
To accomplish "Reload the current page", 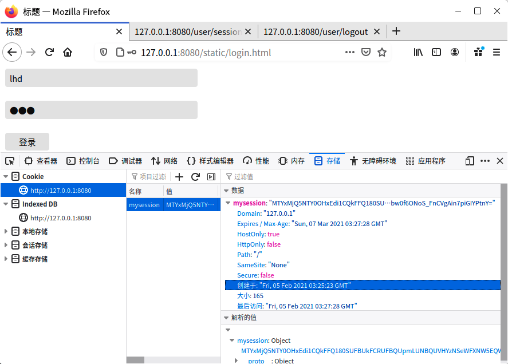I will point(49,52).
